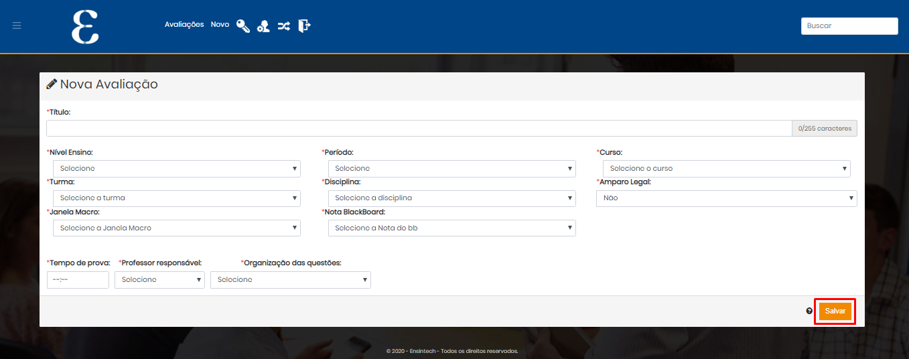Expand the Nota BlackBoard dropdown

click(x=451, y=228)
